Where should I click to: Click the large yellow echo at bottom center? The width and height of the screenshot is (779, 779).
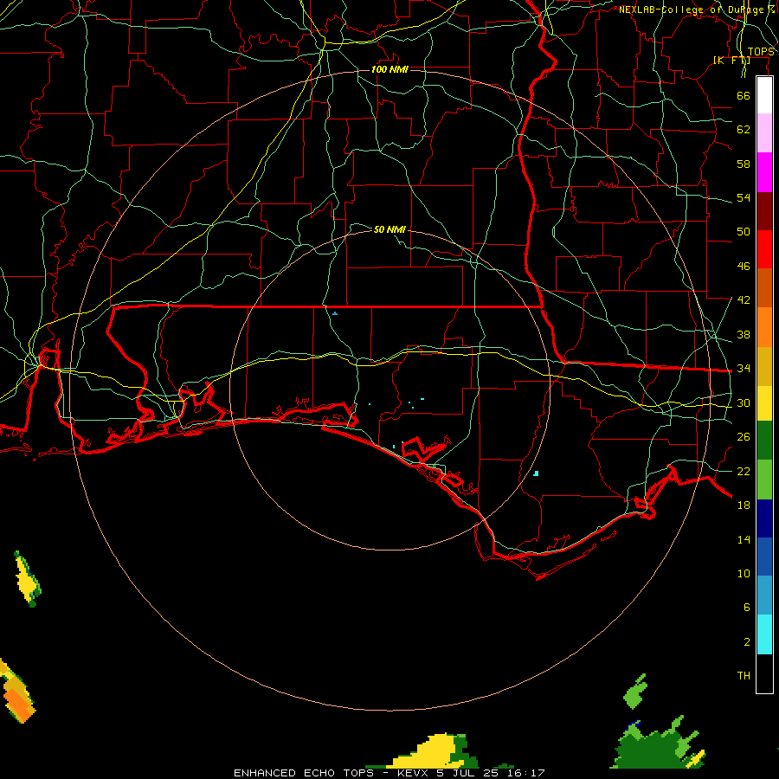tap(428, 751)
